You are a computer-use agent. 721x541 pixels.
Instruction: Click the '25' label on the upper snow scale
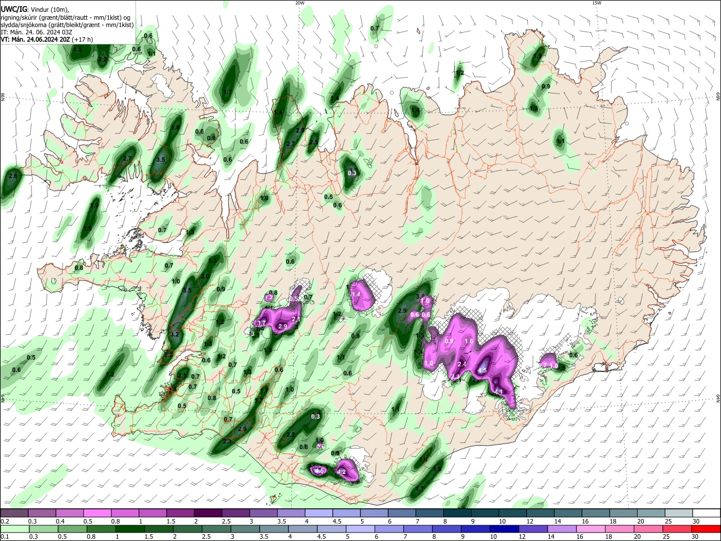click(666, 521)
